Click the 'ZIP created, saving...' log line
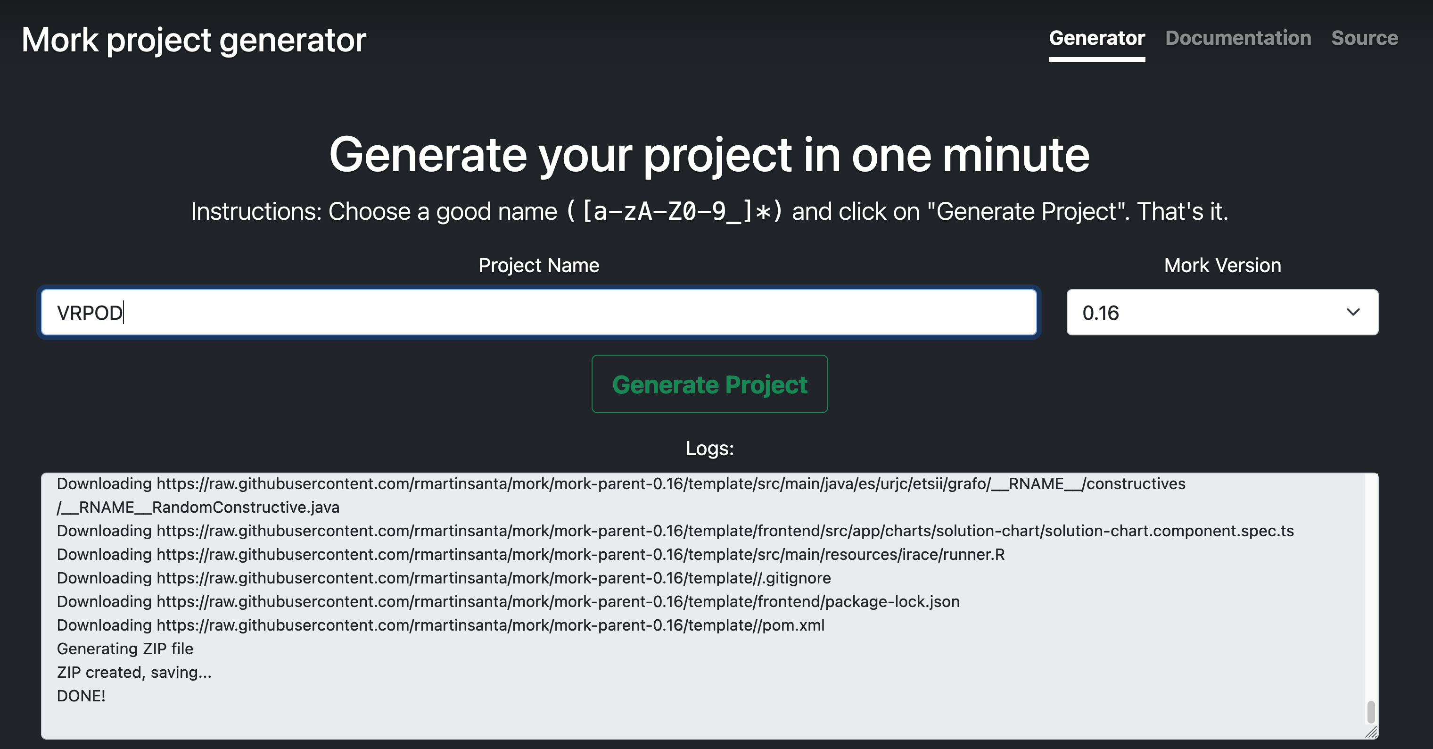Image resolution: width=1433 pixels, height=749 pixels. [134, 672]
